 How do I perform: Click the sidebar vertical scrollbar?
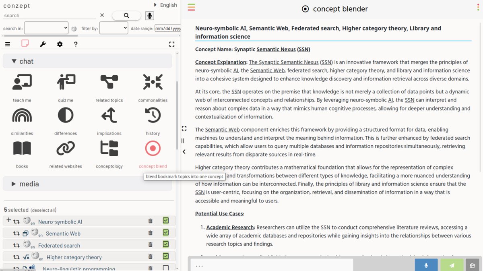click(177, 115)
